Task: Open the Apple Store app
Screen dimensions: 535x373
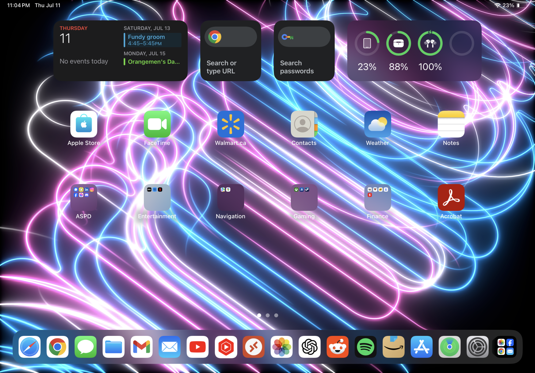Action: tap(84, 124)
